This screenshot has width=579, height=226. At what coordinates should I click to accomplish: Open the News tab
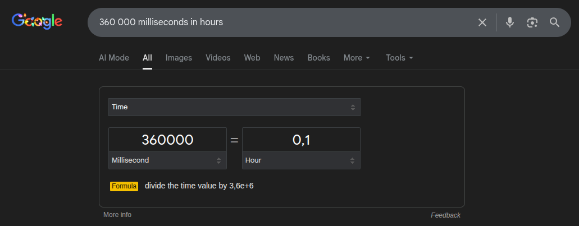284,58
